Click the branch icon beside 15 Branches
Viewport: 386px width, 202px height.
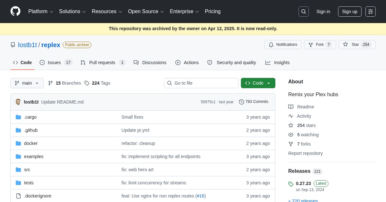pos(51,83)
